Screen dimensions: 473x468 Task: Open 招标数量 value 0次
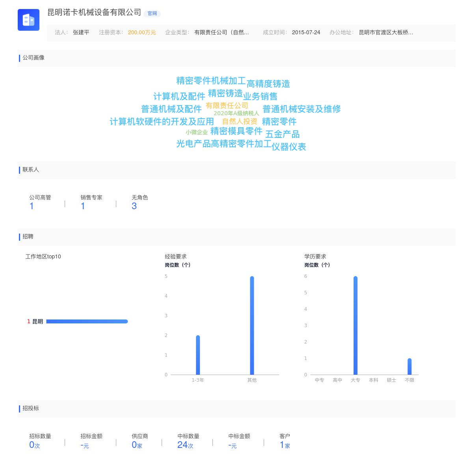(35, 445)
